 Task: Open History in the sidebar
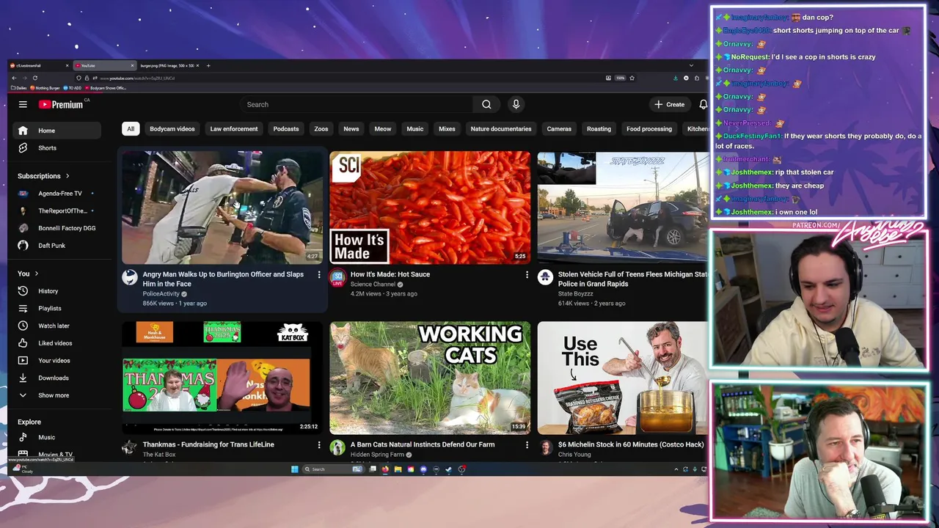[57, 291]
